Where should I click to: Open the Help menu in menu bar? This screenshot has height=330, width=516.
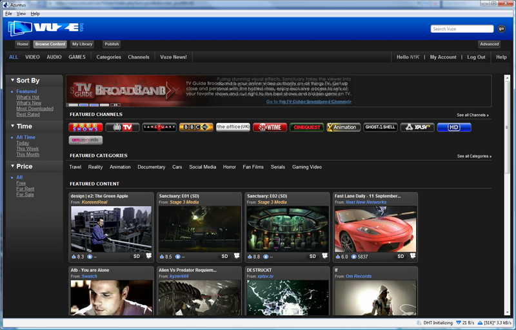[35, 14]
